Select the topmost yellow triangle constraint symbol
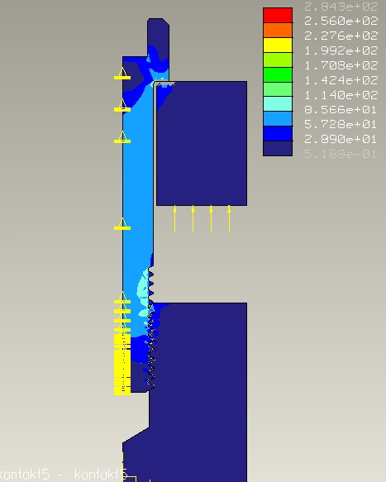 click(122, 74)
